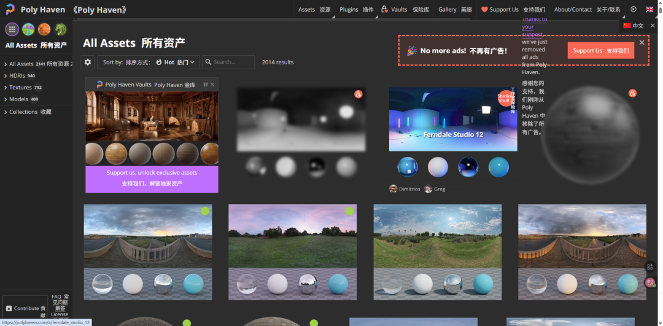Open Support Us in the top navigation
663x326 pixels.
pos(513,9)
